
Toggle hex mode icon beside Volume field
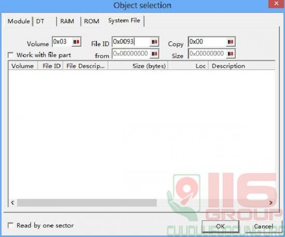pos(76,42)
